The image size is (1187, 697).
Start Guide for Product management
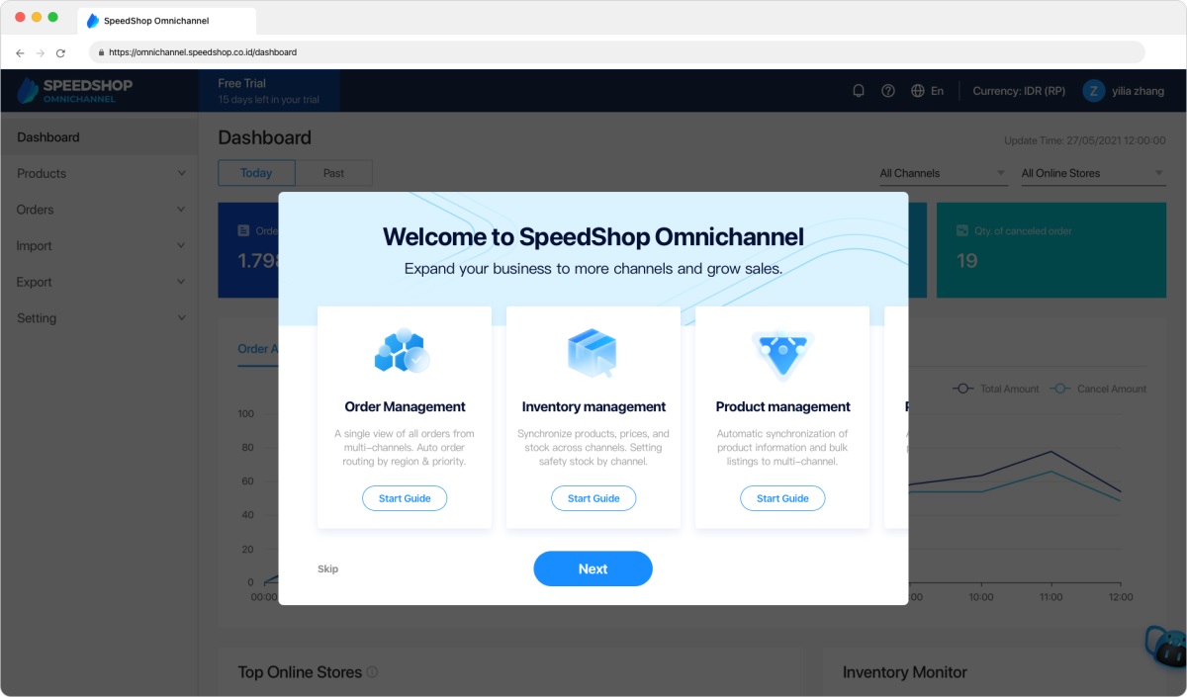click(782, 498)
